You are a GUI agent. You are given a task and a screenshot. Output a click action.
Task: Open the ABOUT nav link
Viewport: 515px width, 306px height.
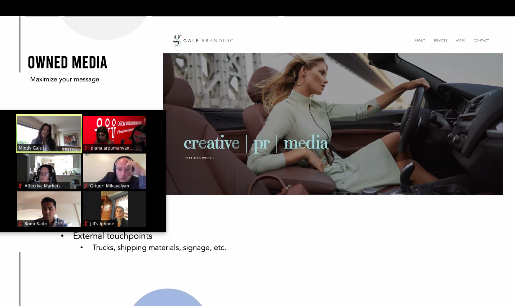419,40
